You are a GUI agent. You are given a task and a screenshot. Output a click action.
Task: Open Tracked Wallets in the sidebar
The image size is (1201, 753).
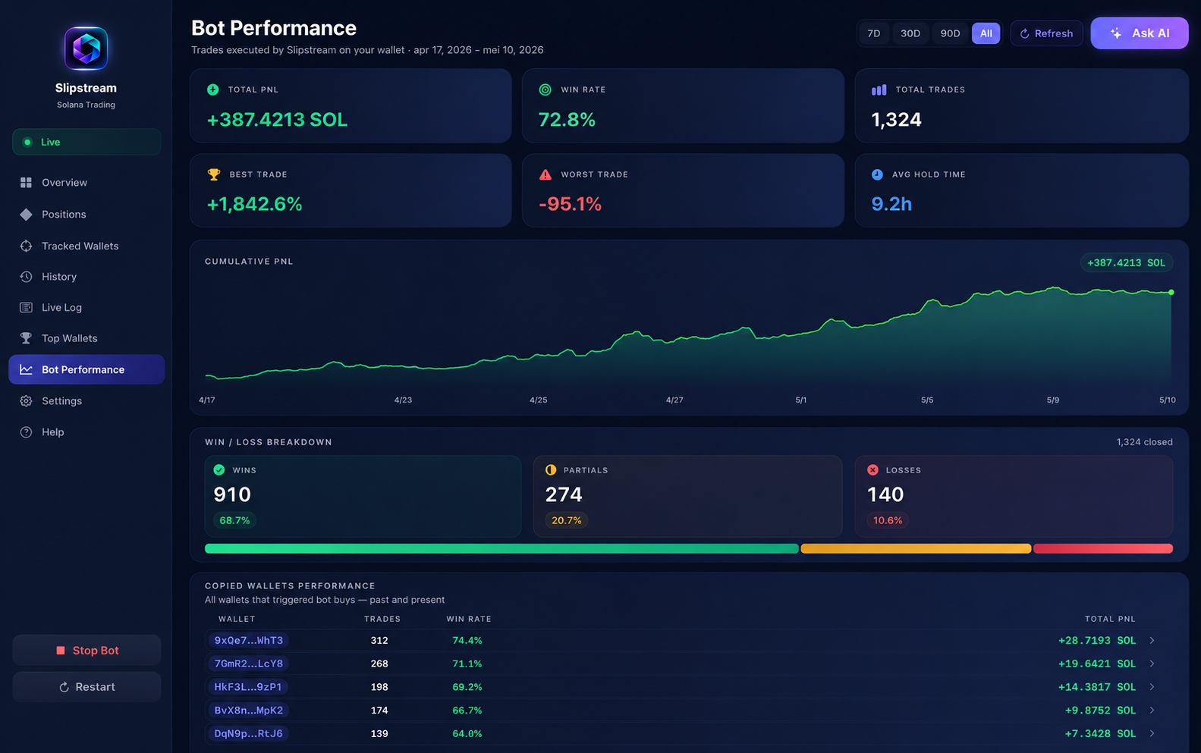coord(86,246)
